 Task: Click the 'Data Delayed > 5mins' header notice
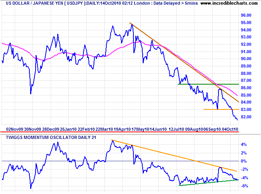[x=176, y=3]
